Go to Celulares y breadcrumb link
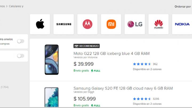Screen dimensions: 192x108 click(x=16, y=6)
